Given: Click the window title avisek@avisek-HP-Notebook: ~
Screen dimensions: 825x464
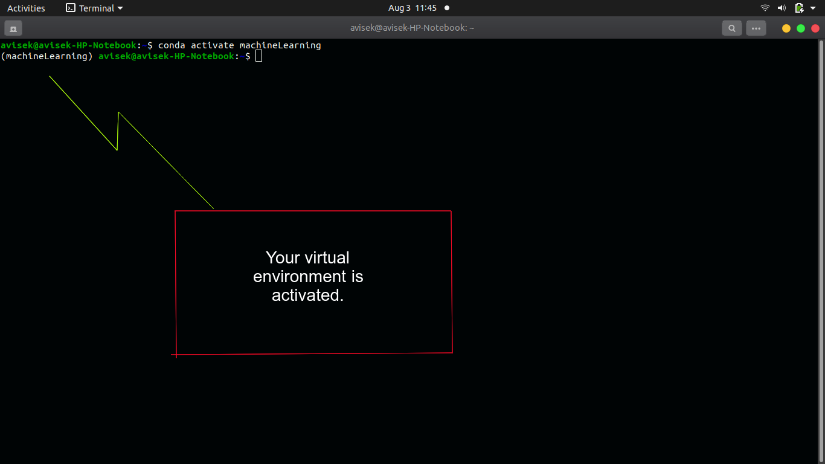Looking at the screenshot, I should [x=412, y=28].
